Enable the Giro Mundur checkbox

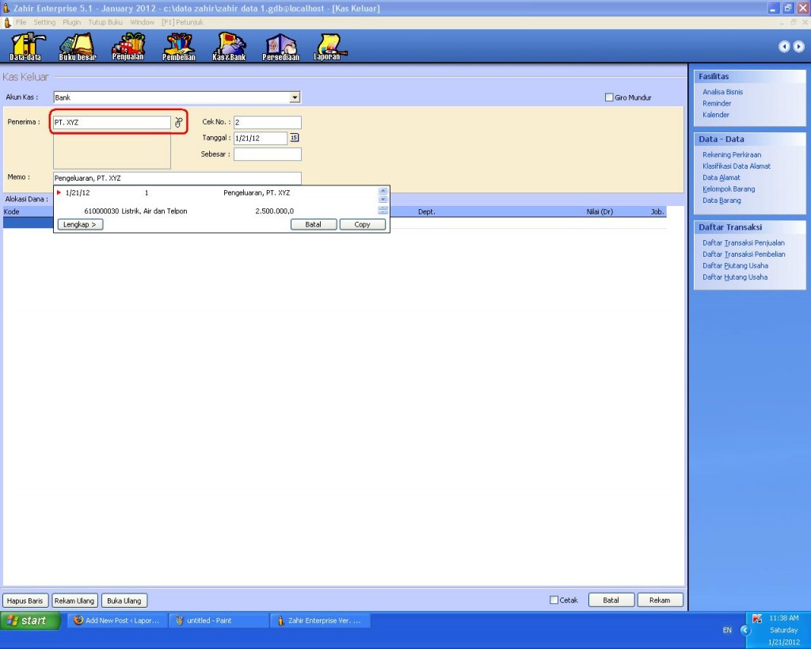[x=609, y=97]
